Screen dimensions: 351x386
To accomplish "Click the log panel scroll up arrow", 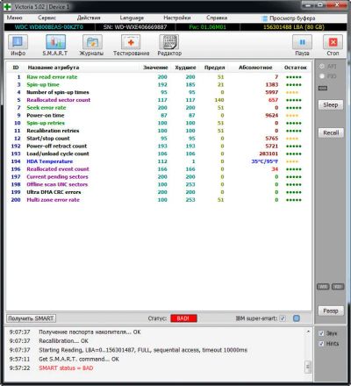I will point(308,332).
